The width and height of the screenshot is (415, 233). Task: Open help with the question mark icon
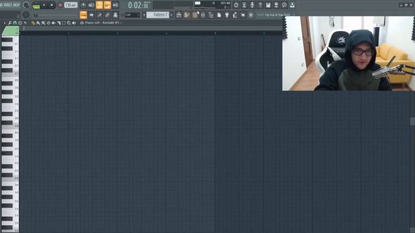[x=260, y=5]
